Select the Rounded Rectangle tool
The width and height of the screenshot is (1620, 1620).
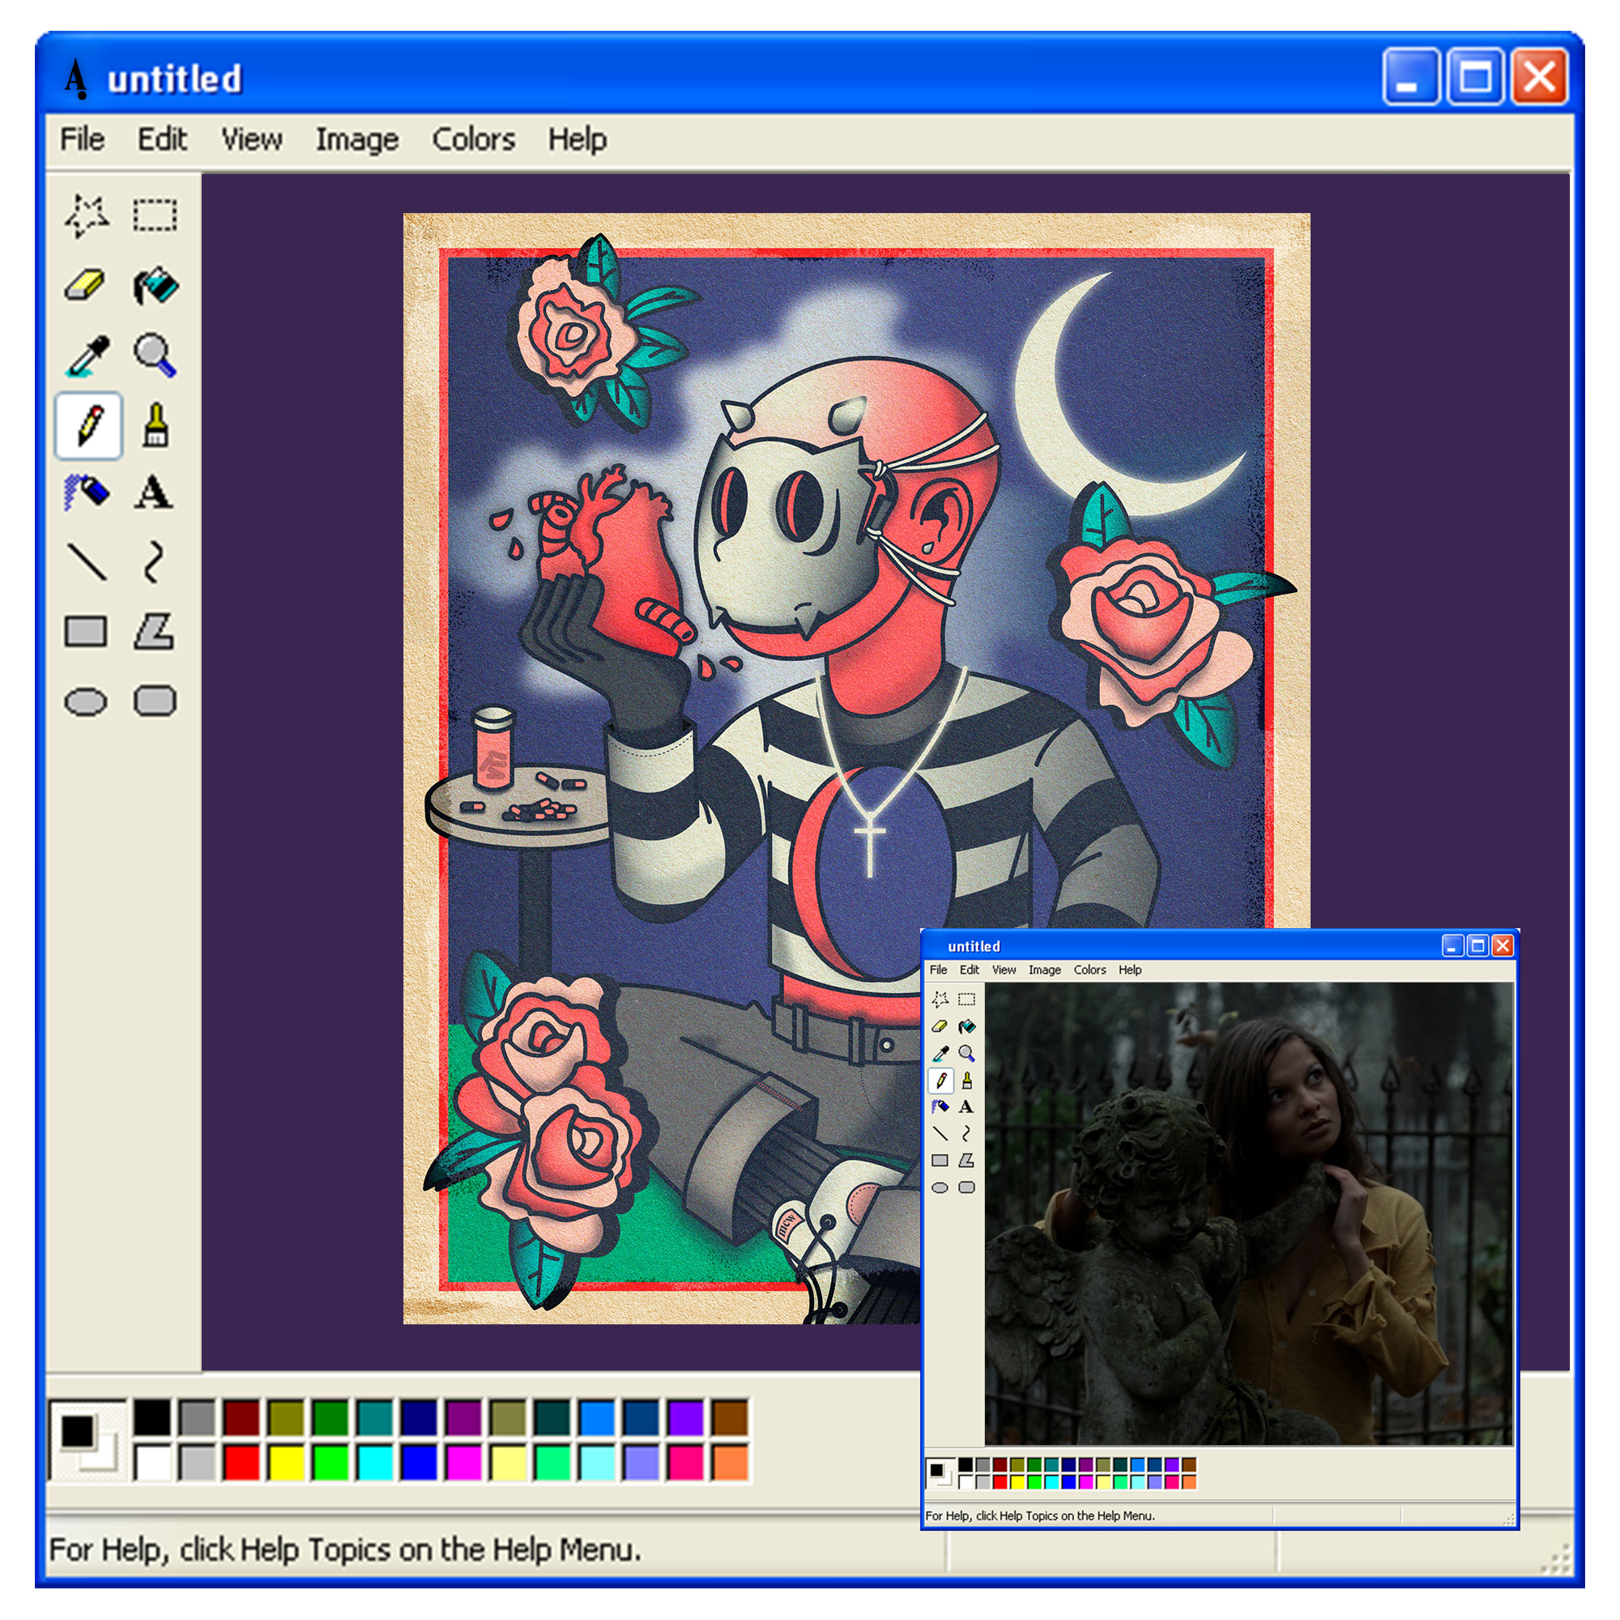point(156,701)
